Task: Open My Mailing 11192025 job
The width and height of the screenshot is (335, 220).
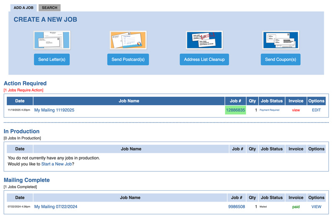Action: [x=54, y=110]
